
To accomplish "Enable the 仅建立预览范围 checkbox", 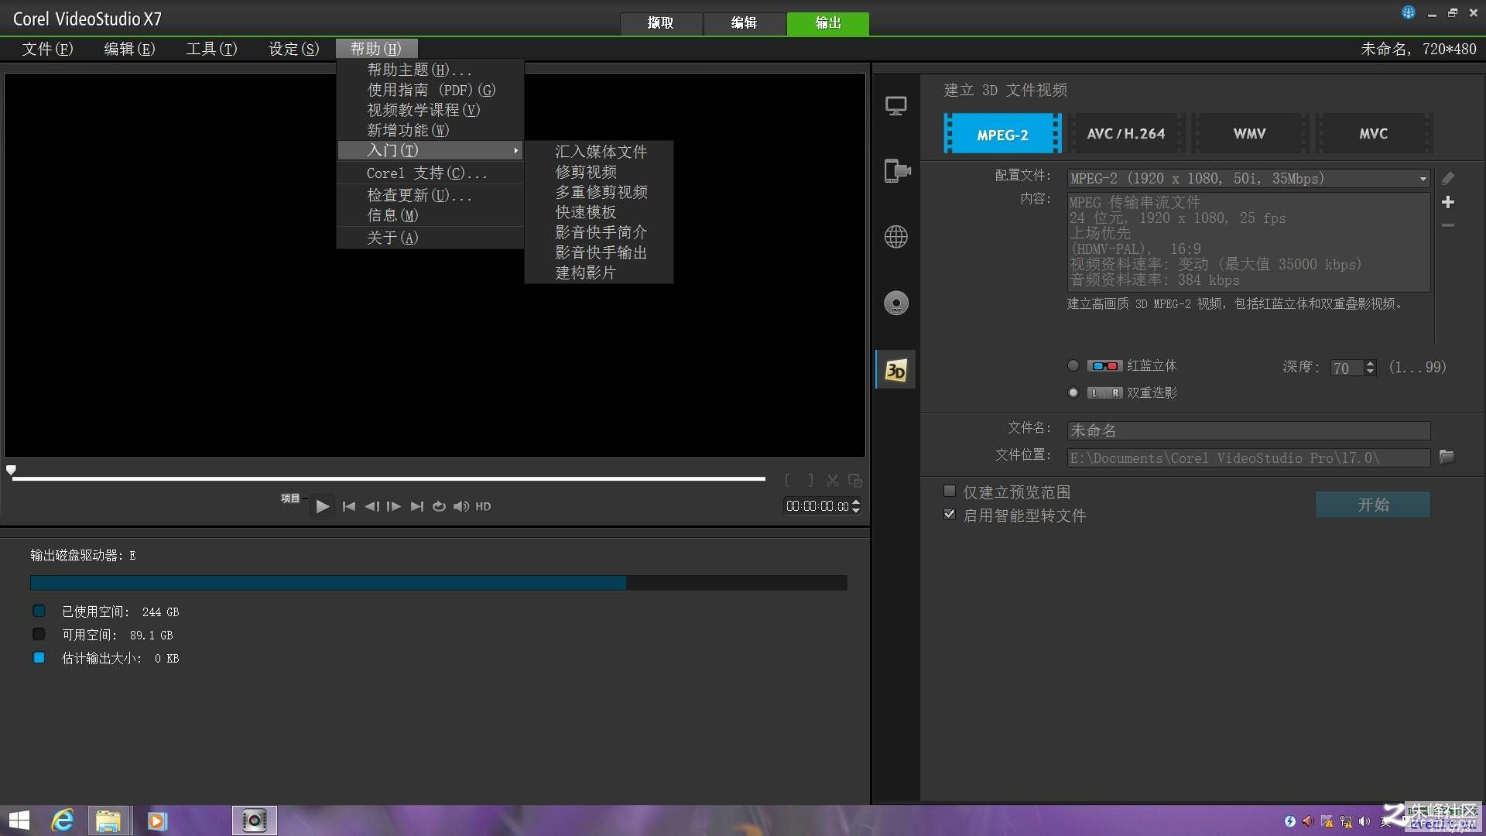I will tap(950, 492).
